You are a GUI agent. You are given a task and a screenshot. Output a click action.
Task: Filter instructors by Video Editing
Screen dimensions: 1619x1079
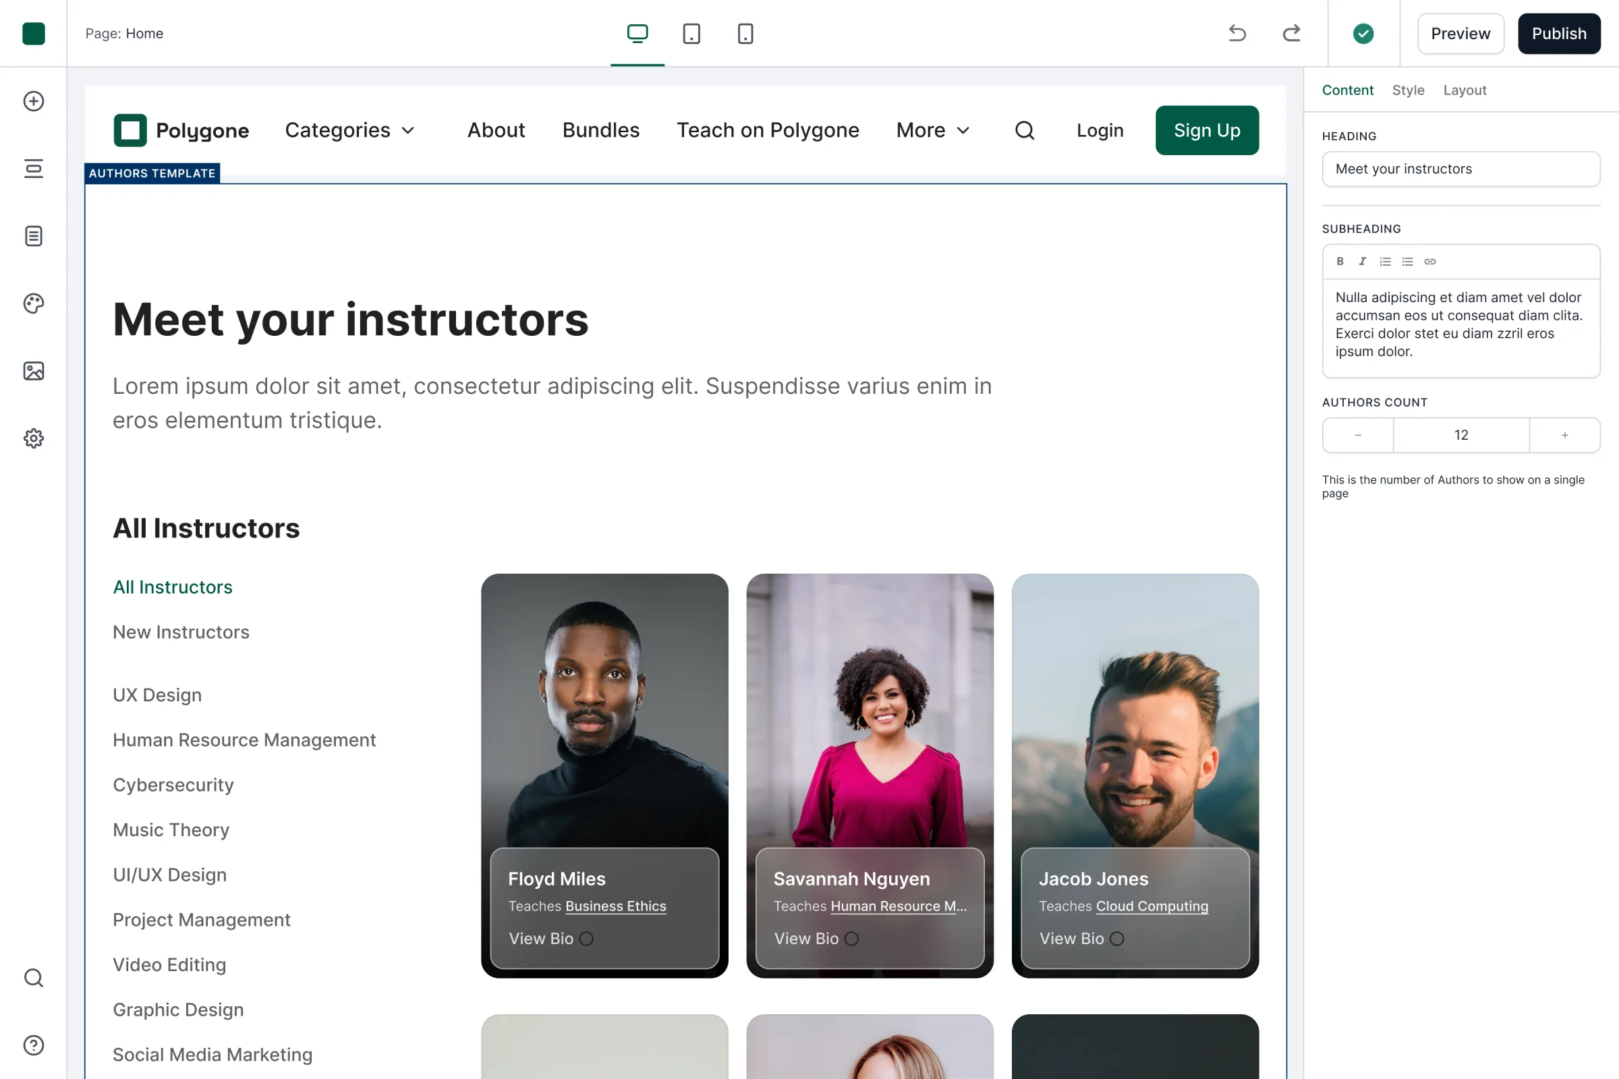tap(169, 965)
